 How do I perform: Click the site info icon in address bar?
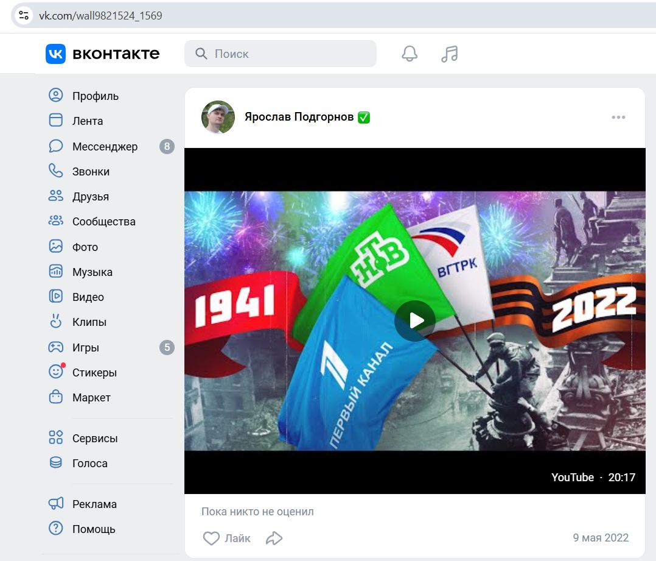click(24, 15)
